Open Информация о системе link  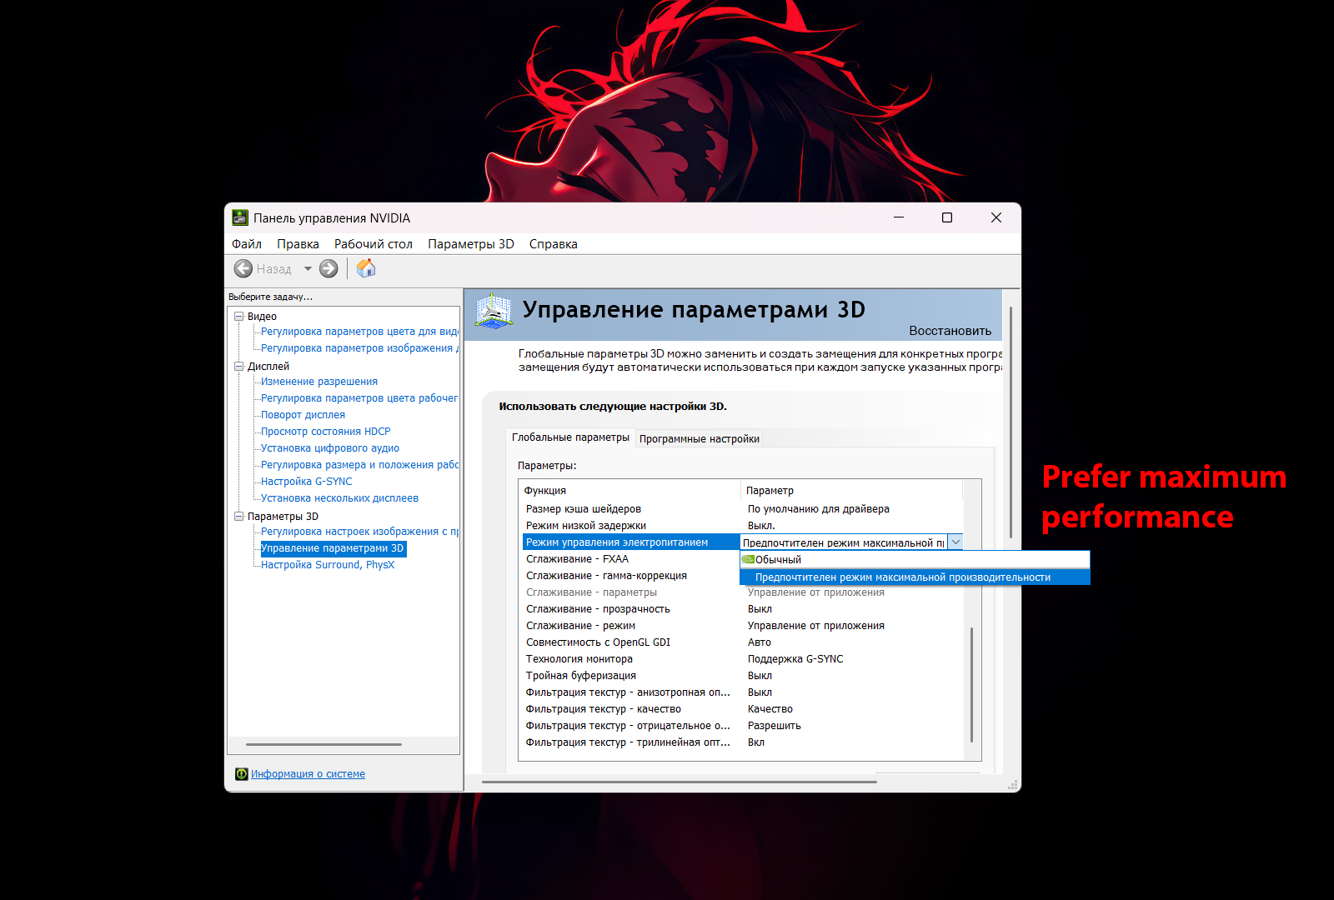coord(308,774)
